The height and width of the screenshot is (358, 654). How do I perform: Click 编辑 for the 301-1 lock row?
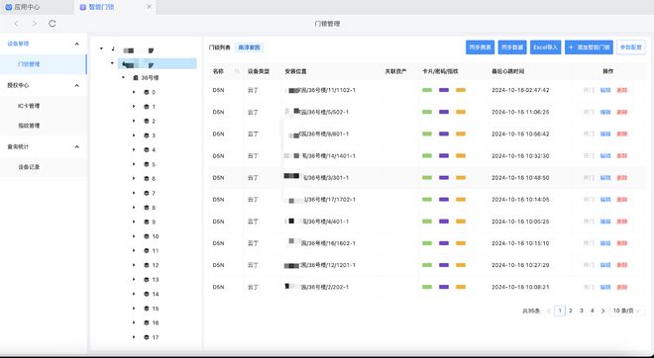tap(605, 178)
